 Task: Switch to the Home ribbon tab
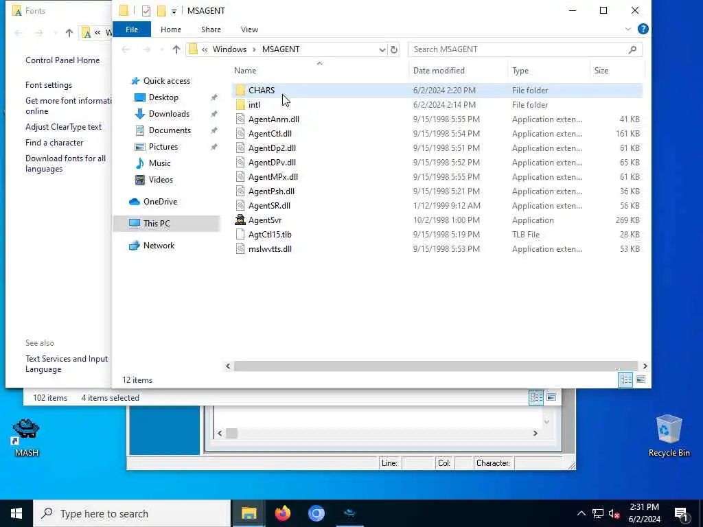pos(171,30)
